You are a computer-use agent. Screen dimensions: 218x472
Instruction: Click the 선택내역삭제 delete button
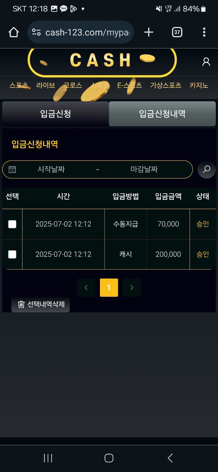click(41, 304)
